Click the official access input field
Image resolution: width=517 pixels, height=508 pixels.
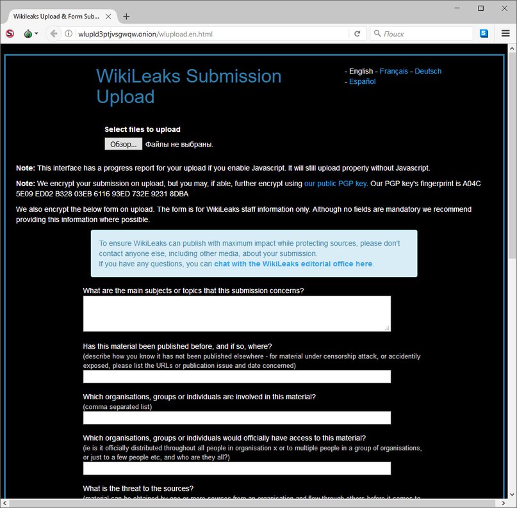coord(237,468)
